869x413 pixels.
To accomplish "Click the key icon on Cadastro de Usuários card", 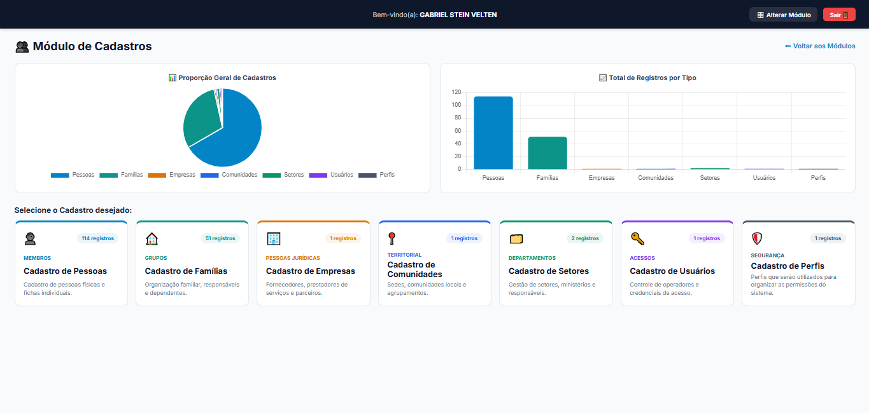I will coord(637,238).
